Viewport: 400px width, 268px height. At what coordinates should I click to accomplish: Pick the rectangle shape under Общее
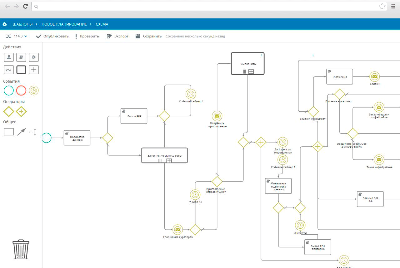(x=9, y=132)
